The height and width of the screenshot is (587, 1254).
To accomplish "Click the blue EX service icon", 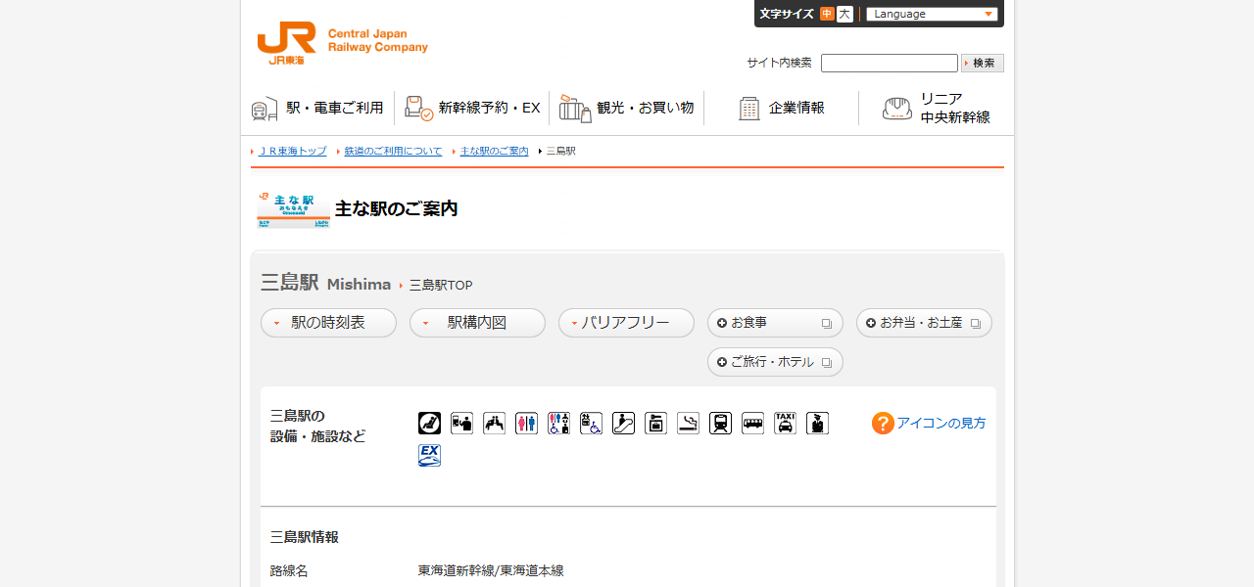I will click(x=429, y=455).
